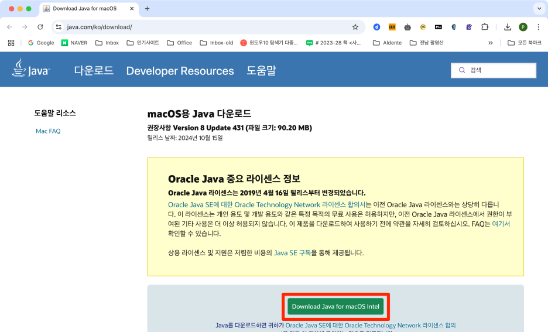Click Oracle Java 중요 라이센스 정보 heading

coord(234,179)
